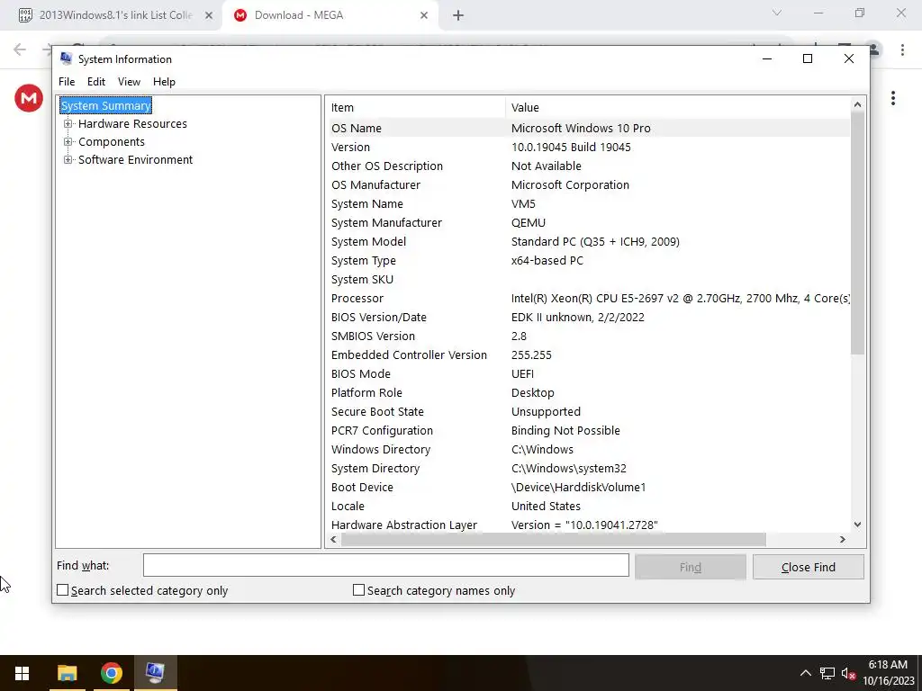Open the File menu
Screen dimensions: 922x691
67,82
